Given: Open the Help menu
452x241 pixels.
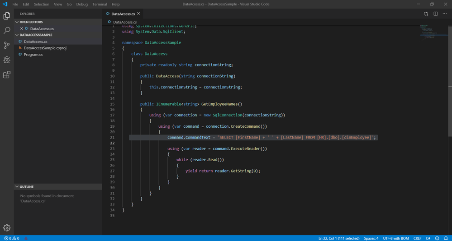Looking at the screenshot, I should 115,5.
